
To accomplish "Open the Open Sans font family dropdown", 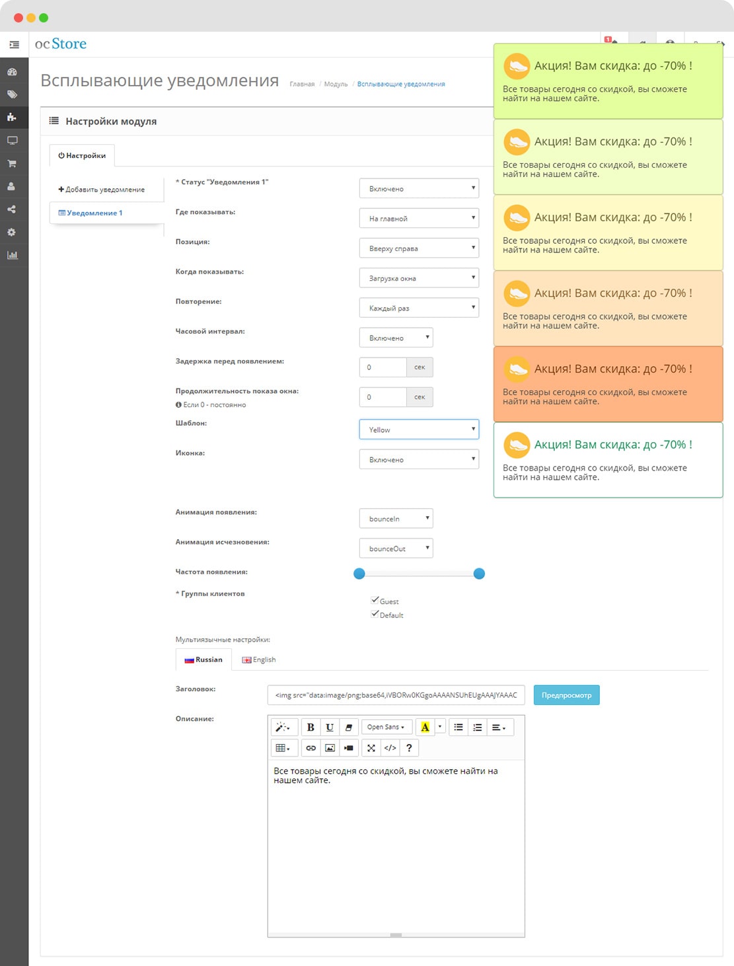I will click(387, 727).
